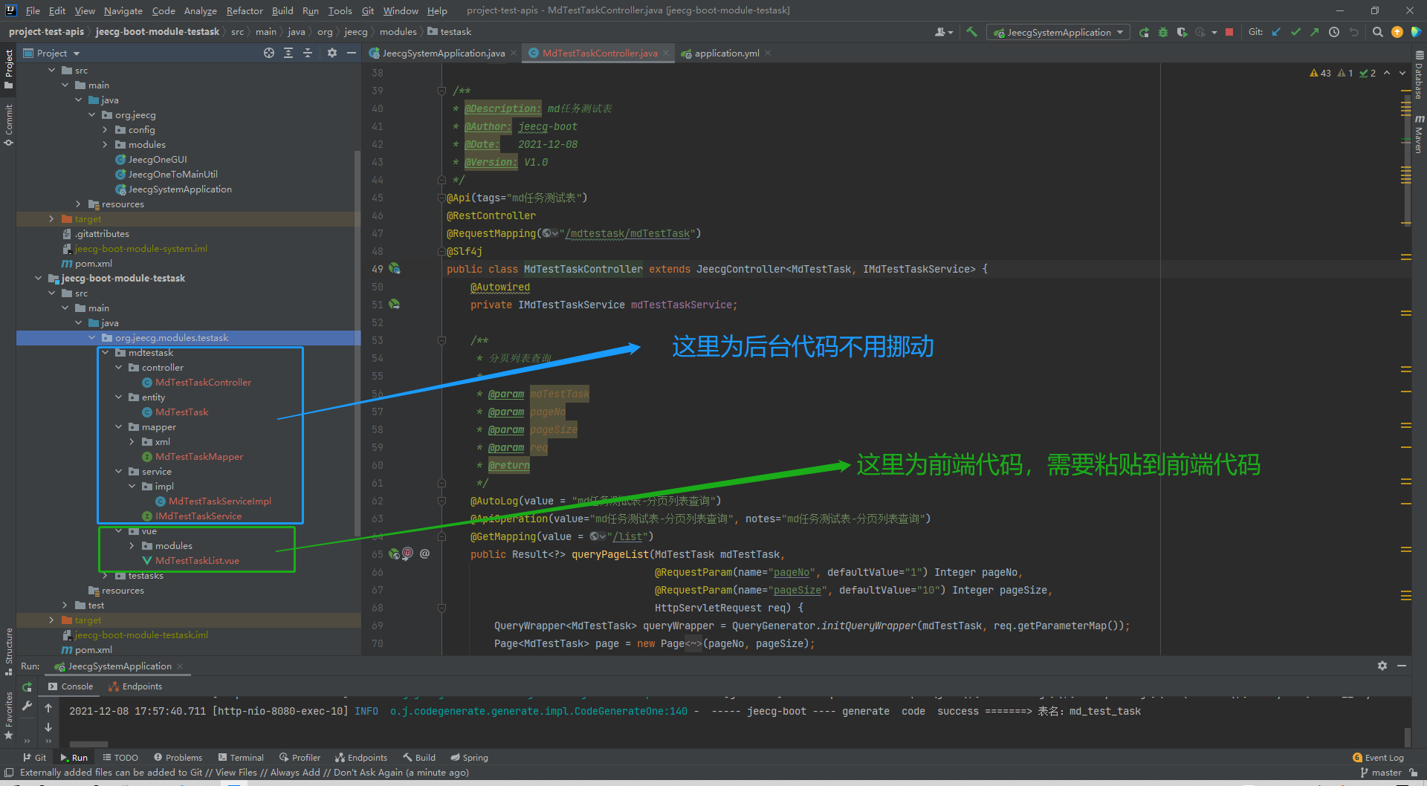The width and height of the screenshot is (1427, 786).
Task: Click the orange IDE update arrow icon
Action: click(1397, 32)
